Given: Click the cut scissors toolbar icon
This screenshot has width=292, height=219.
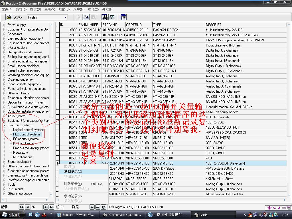Looking at the screenshot, I should point(79,17).
